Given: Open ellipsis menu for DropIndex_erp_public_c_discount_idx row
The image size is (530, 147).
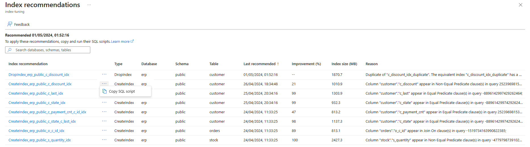Looking at the screenshot, I should (104, 74).
